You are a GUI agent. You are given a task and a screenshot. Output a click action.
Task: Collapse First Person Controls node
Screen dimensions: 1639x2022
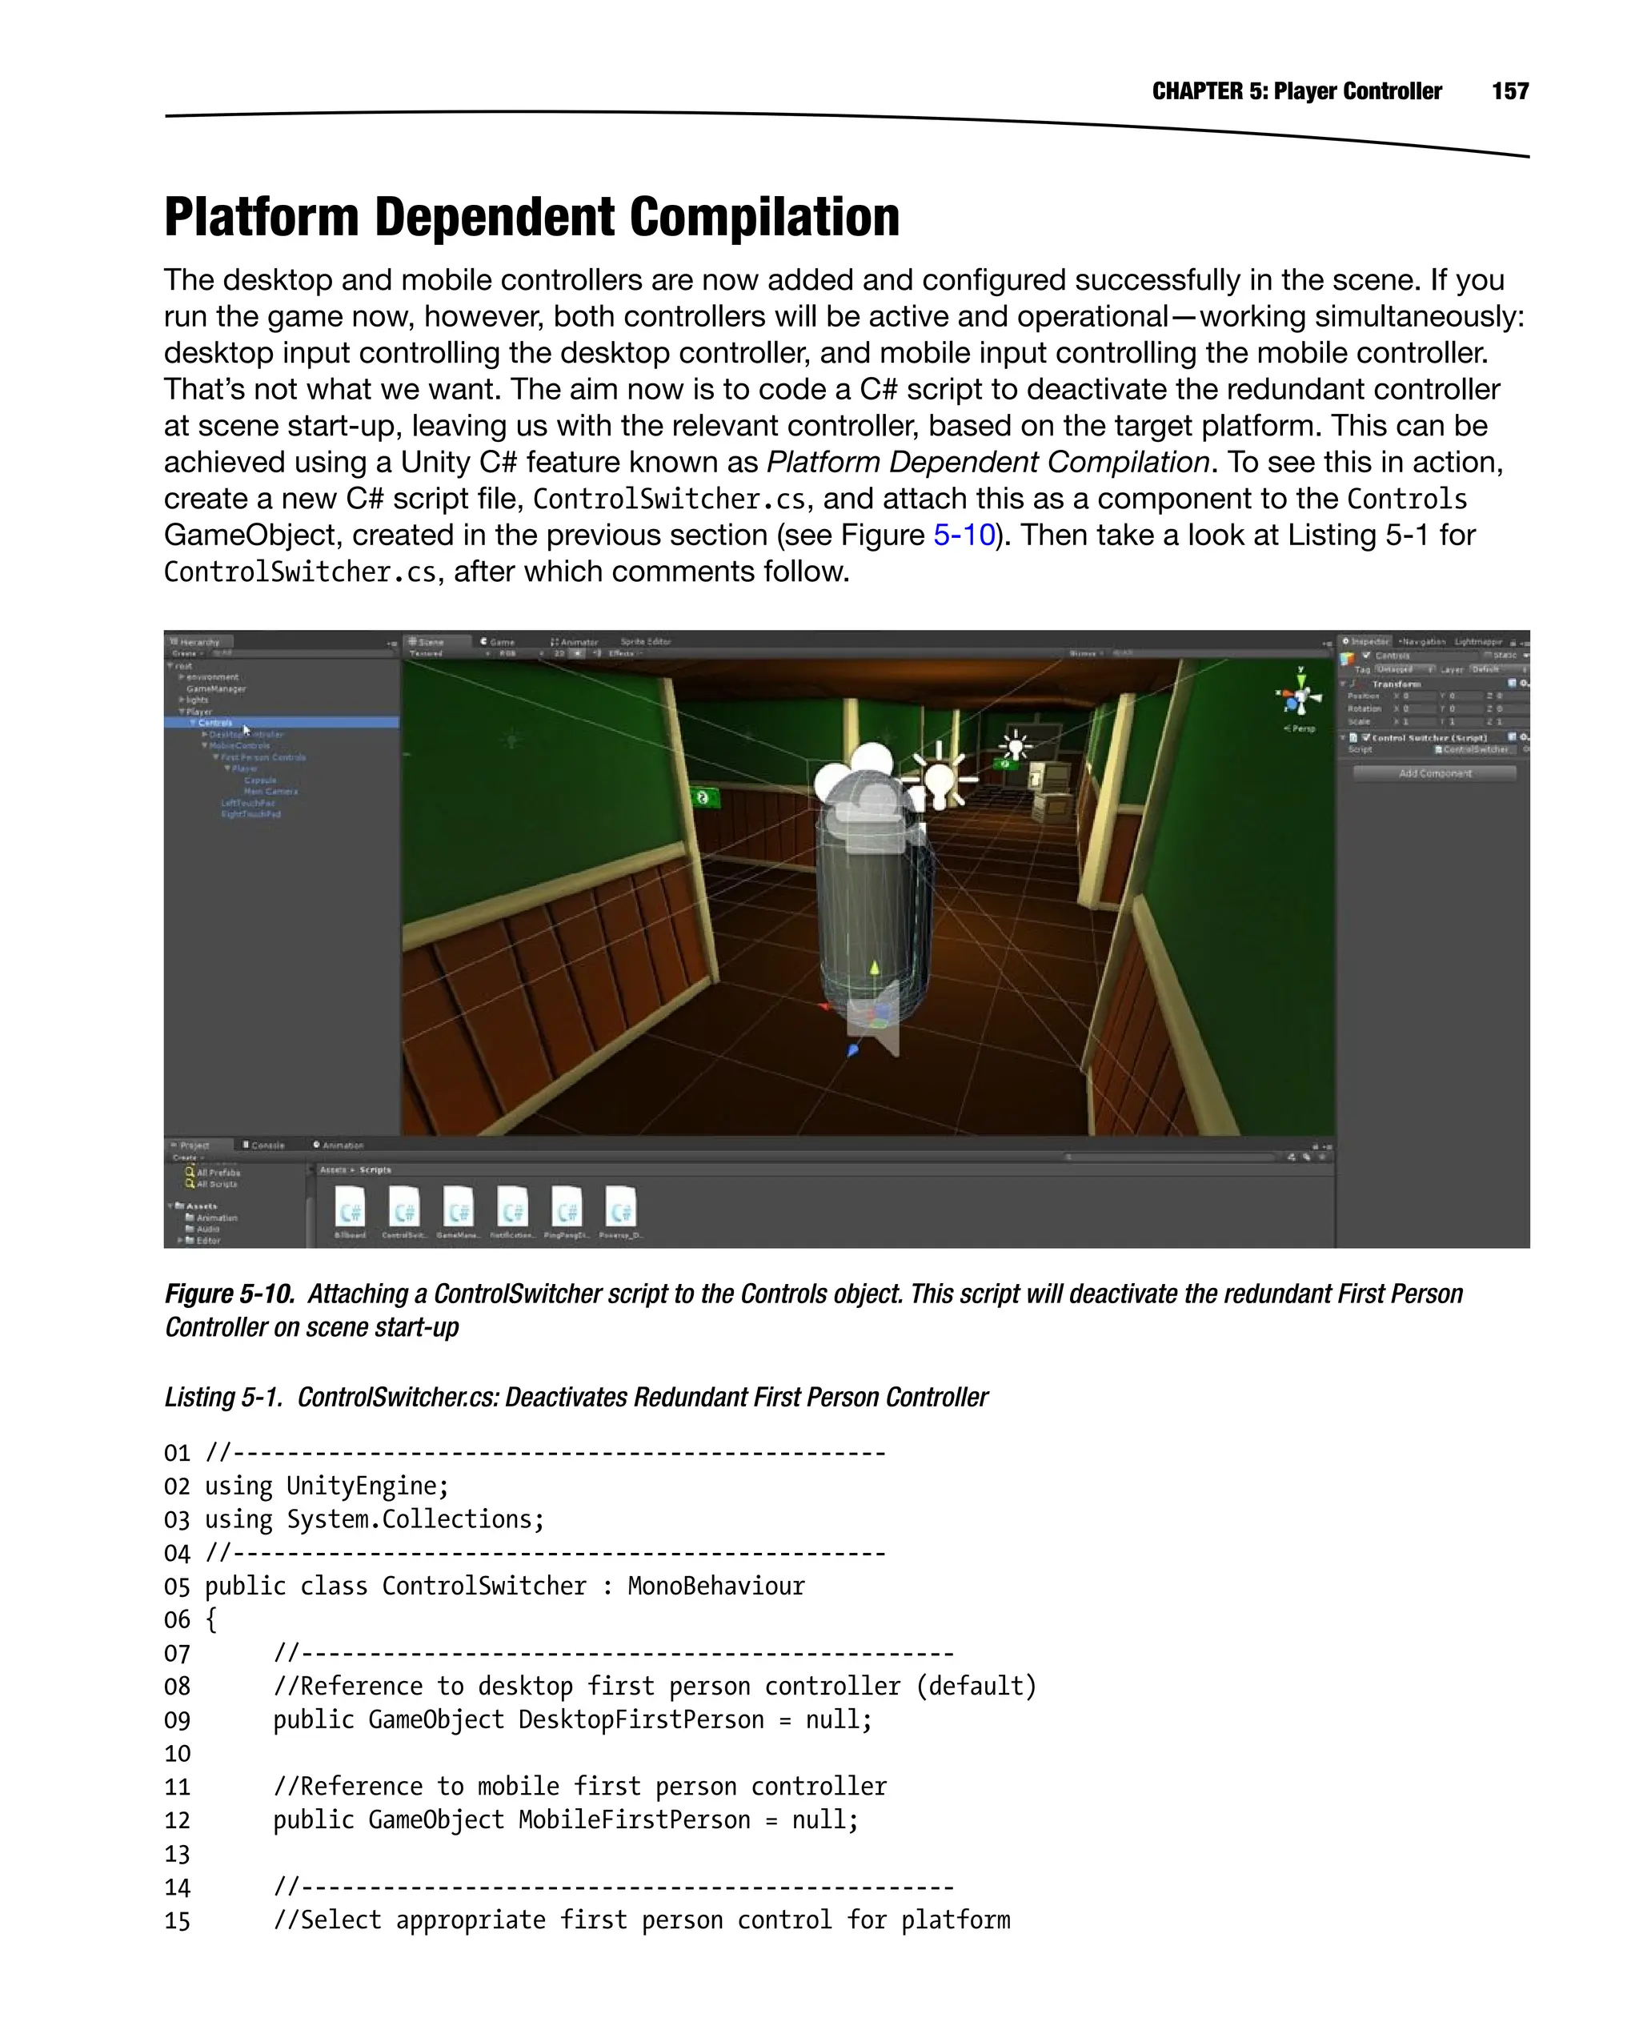pos(215,756)
